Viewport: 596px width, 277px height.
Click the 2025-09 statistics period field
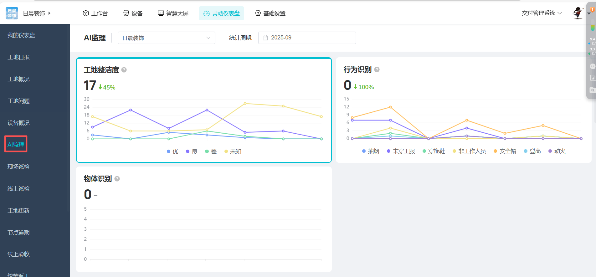coord(307,38)
